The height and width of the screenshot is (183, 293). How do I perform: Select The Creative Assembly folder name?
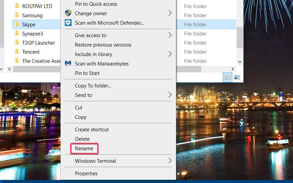(x=41, y=61)
